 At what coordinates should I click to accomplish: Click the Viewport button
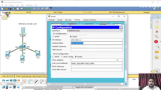[146, 12]
